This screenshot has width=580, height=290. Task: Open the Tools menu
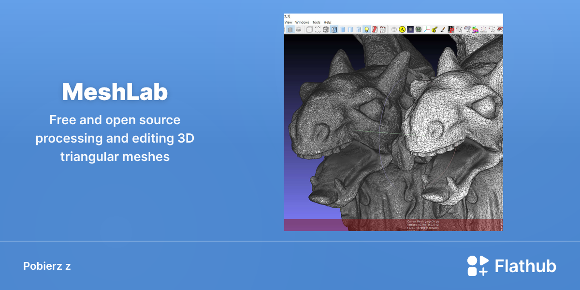pyautogui.click(x=317, y=22)
